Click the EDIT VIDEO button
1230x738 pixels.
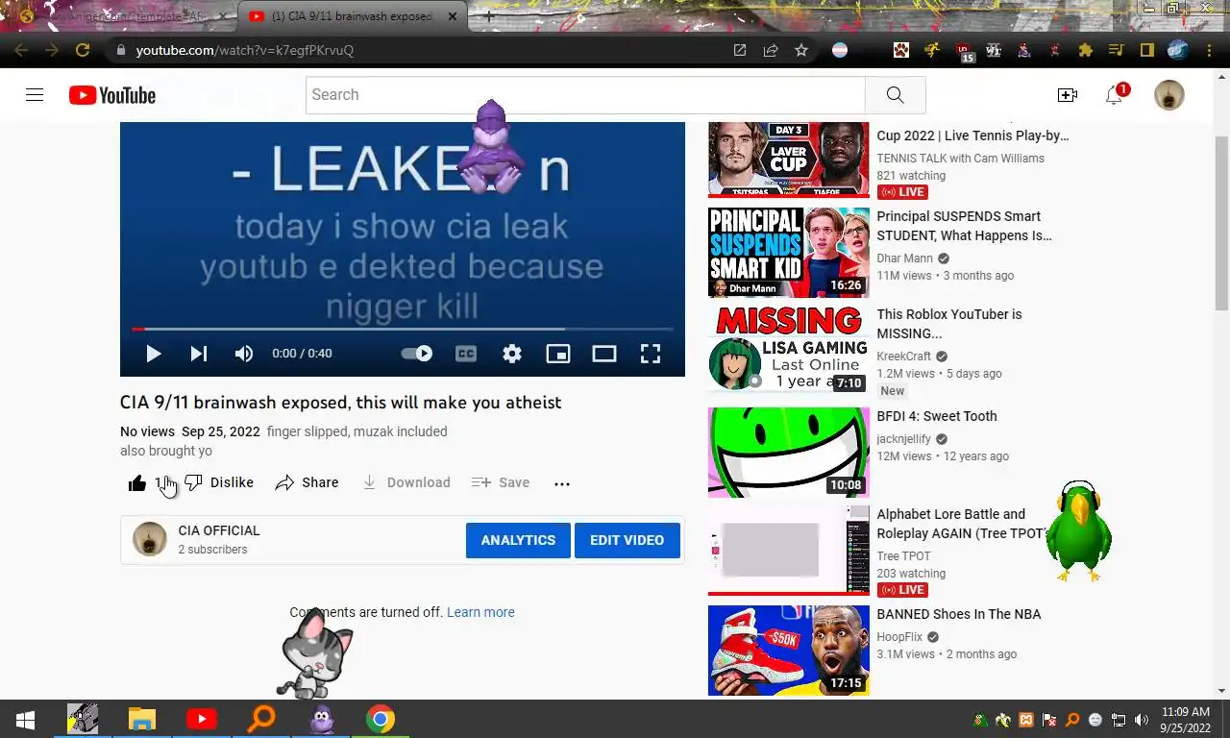point(627,540)
